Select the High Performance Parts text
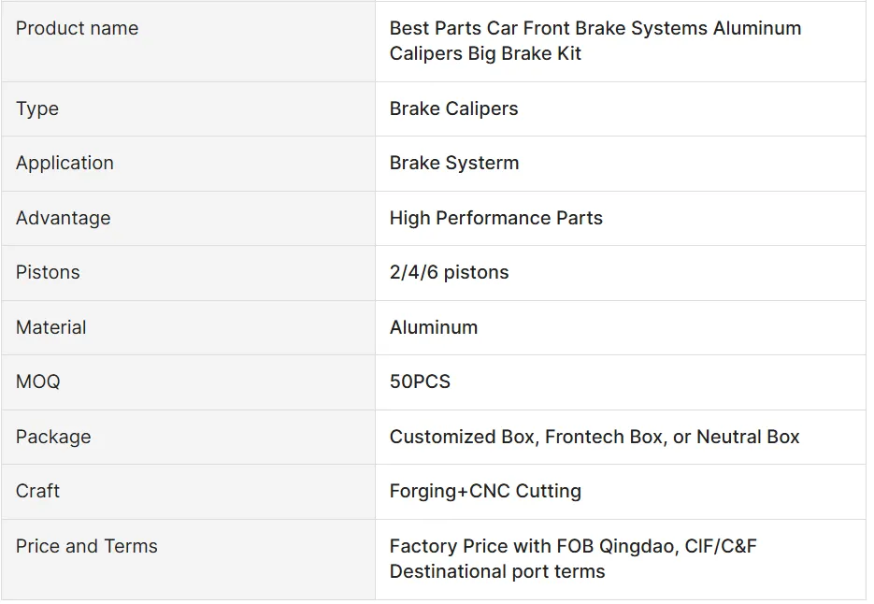Viewport: 874px width, 604px height. pyautogui.click(x=495, y=218)
